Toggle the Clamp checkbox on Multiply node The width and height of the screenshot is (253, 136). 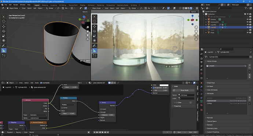pyautogui.click(x=62, y=108)
